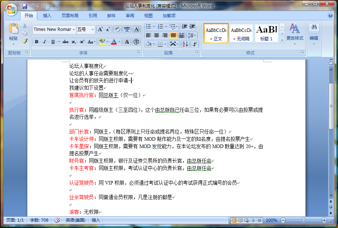338x228 pixels.
Task: Increase paragraph indent
Action: point(192,27)
